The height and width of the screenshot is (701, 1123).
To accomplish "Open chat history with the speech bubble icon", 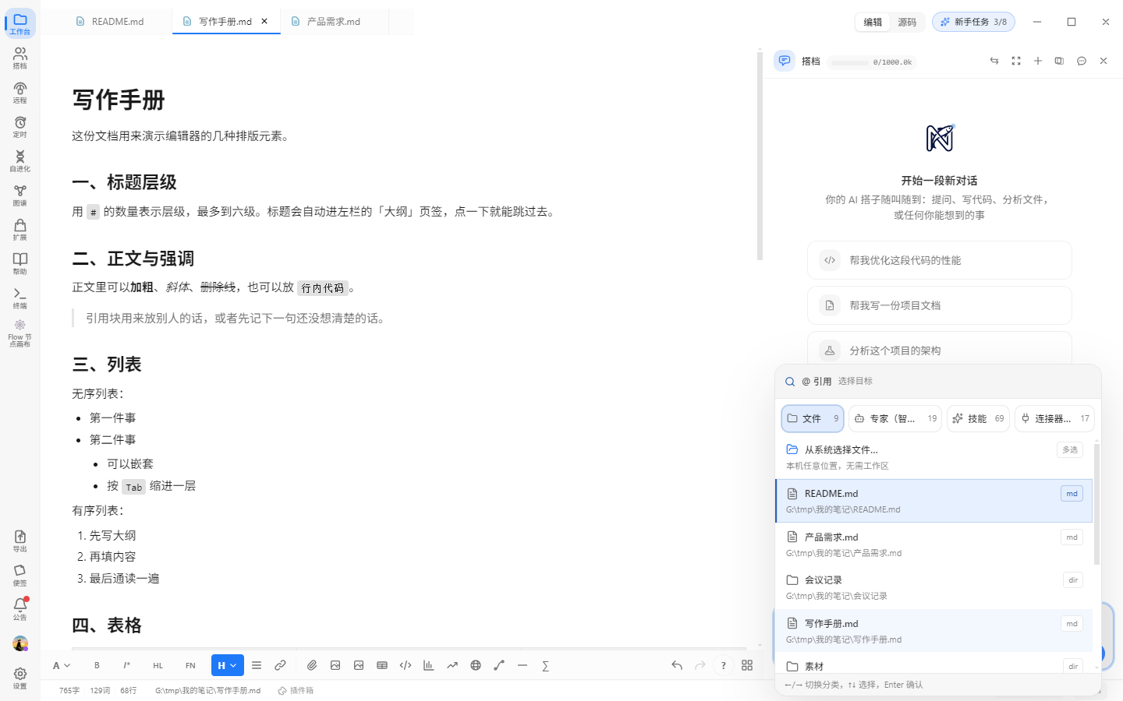I will pos(1082,61).
